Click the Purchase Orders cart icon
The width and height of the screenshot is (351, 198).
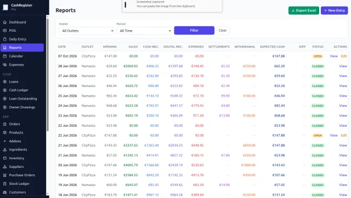pos(5,175)
